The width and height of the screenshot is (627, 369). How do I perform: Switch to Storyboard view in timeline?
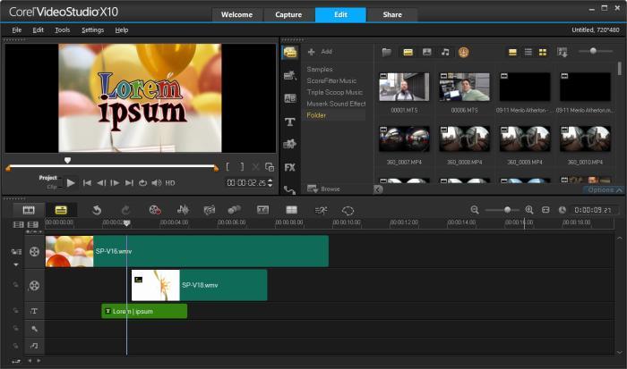click(x=29, y=209)
